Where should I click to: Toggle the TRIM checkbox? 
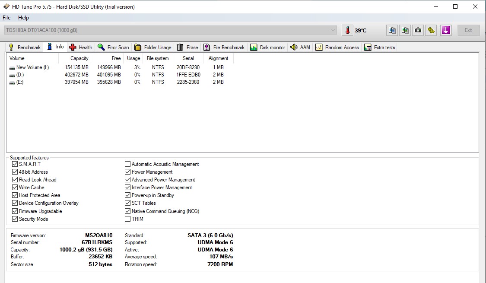coord(127,219)
